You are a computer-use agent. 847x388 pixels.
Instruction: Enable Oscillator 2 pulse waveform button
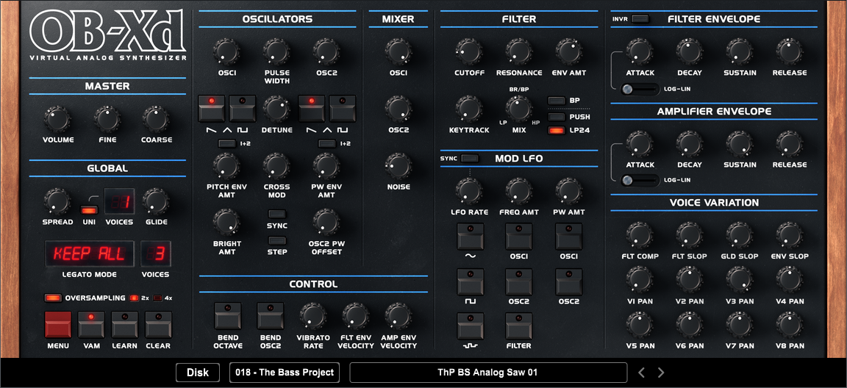click(x=343, y=109)
